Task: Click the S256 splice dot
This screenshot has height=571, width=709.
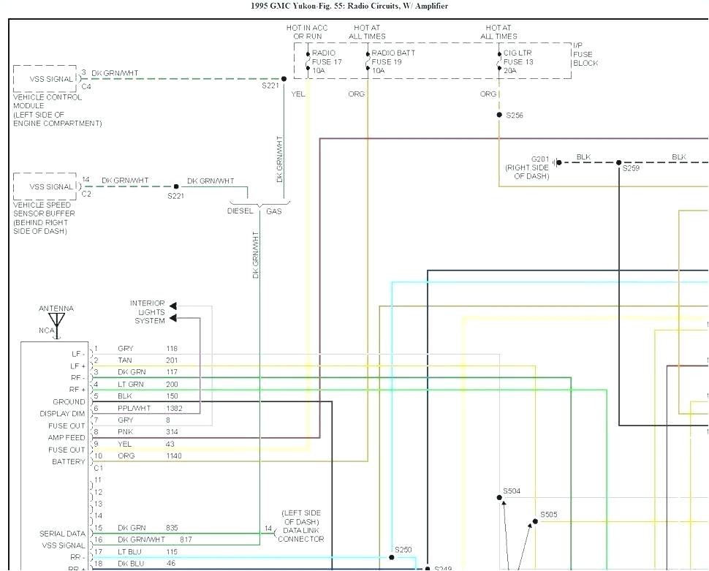Action: click(499, 116)
